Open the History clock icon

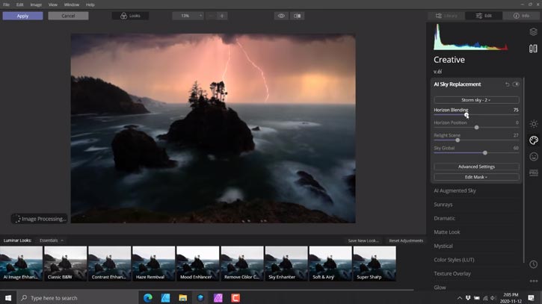pyautogui.click(x=533, y=264)
